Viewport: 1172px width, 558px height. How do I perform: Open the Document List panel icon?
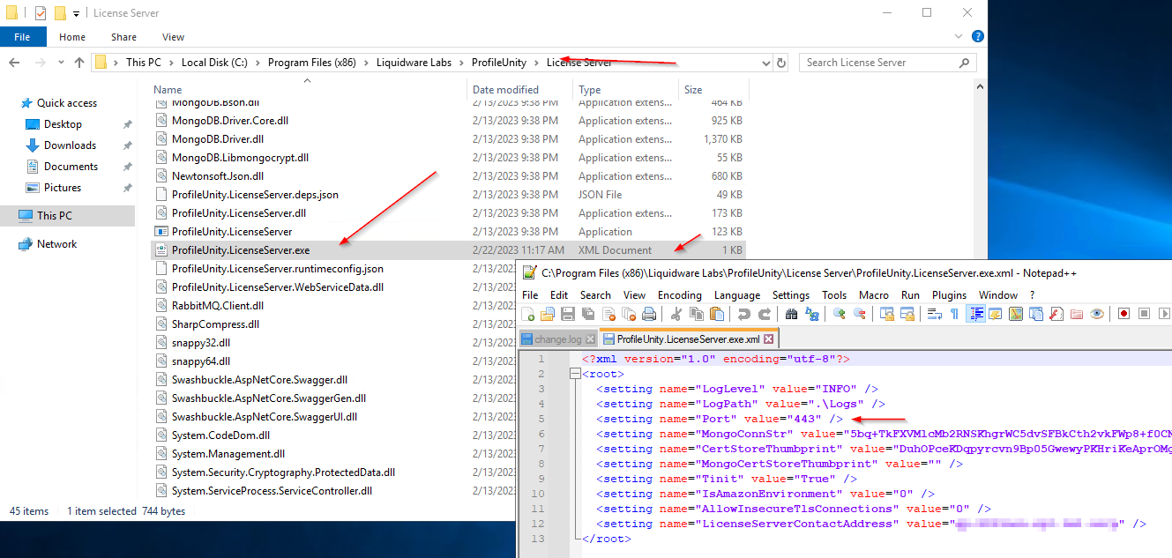coord(1035,314)
